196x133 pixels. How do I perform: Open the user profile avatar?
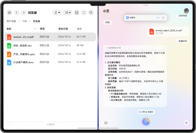[x=186, y=11]
